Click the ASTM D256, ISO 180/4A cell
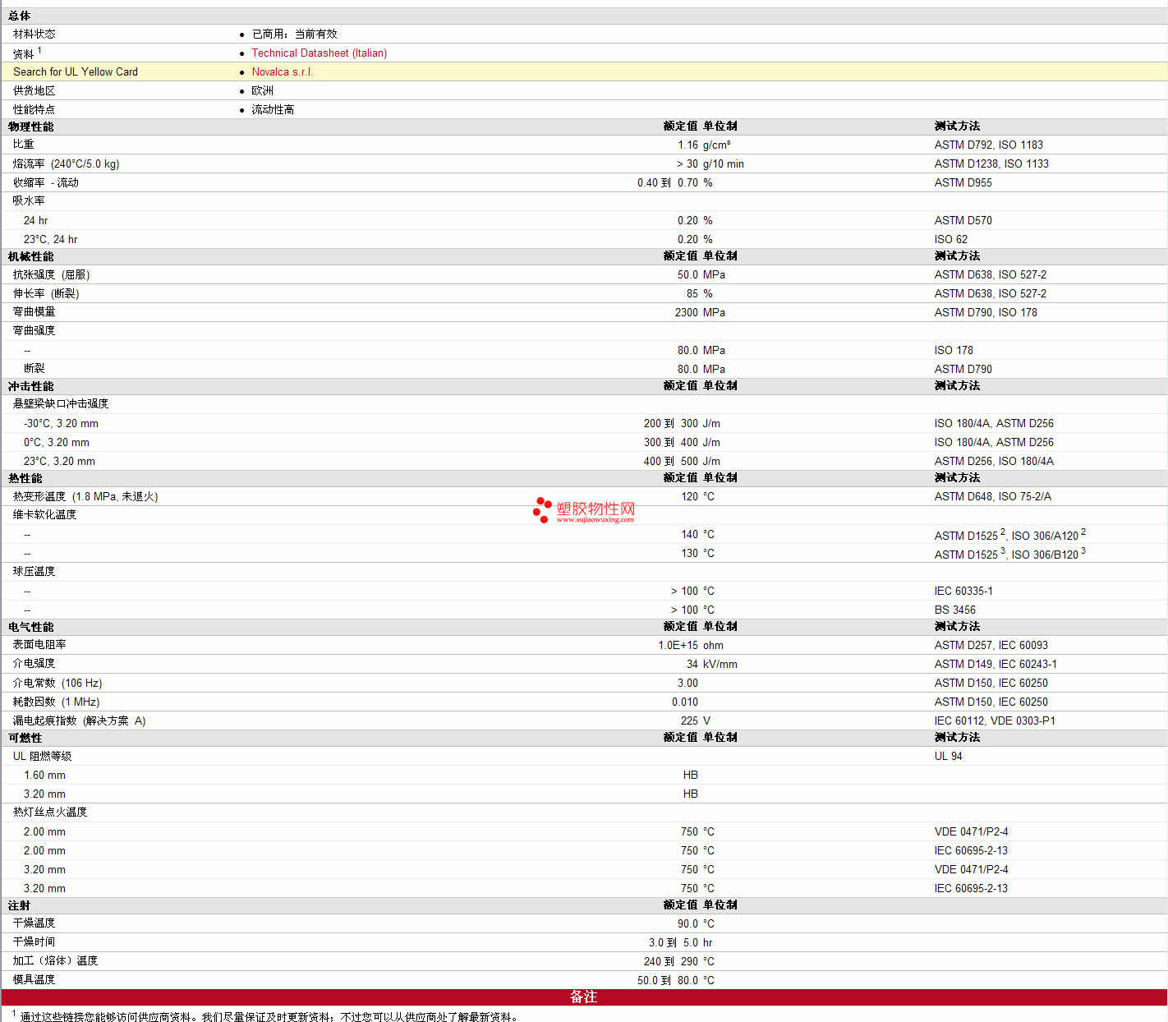1168x1022 pixels. (x=994, y=462)
